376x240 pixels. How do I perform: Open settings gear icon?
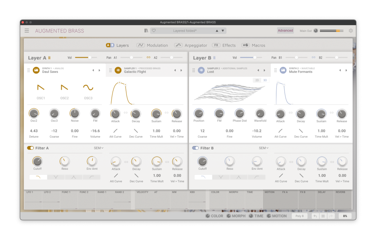click(351, 31)
